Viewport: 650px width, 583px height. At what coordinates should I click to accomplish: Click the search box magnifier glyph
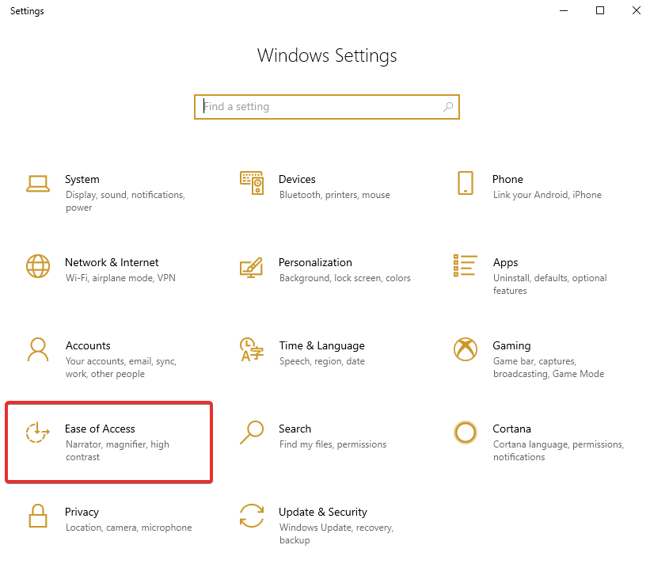[x=448, y=106]
